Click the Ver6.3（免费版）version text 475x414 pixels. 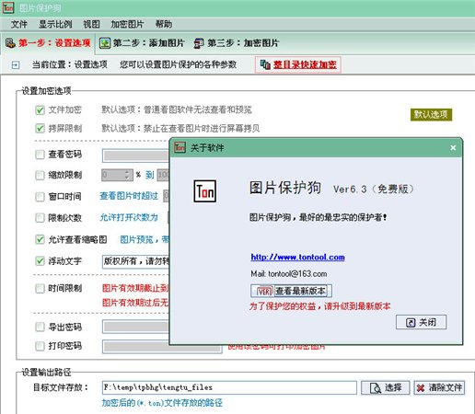pyautogui.click(x=374, y=189)
